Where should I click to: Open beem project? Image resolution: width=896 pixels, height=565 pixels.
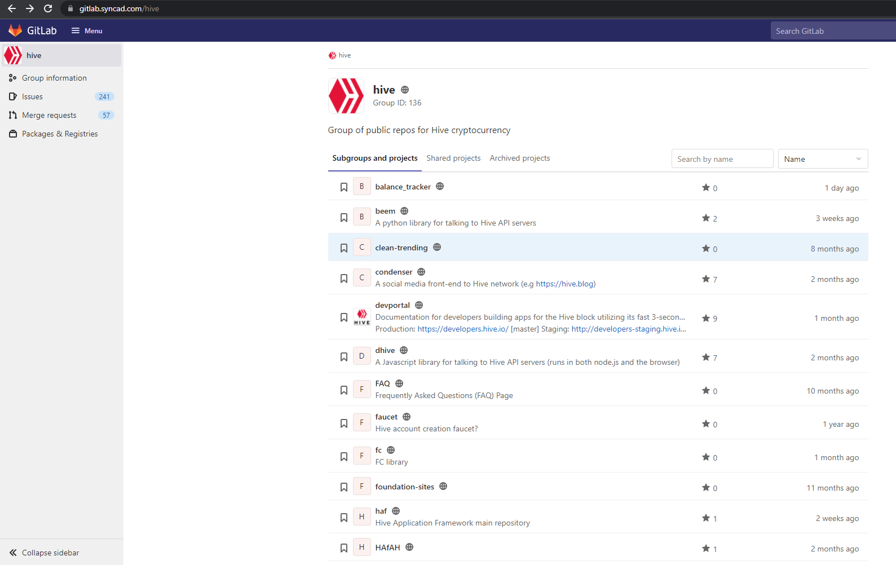point(385,211)
